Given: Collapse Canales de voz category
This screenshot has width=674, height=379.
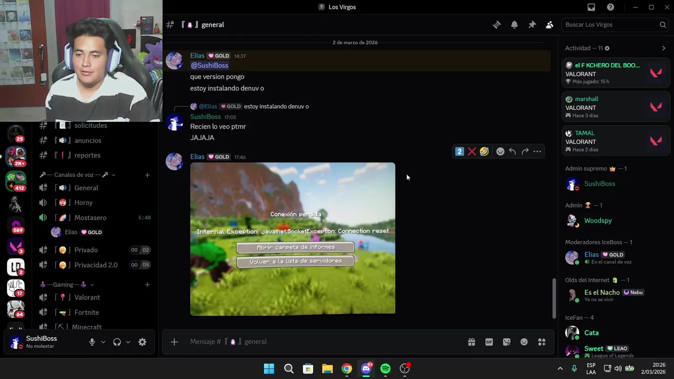Looking at the screenshot, I should (x=77, y=175).
